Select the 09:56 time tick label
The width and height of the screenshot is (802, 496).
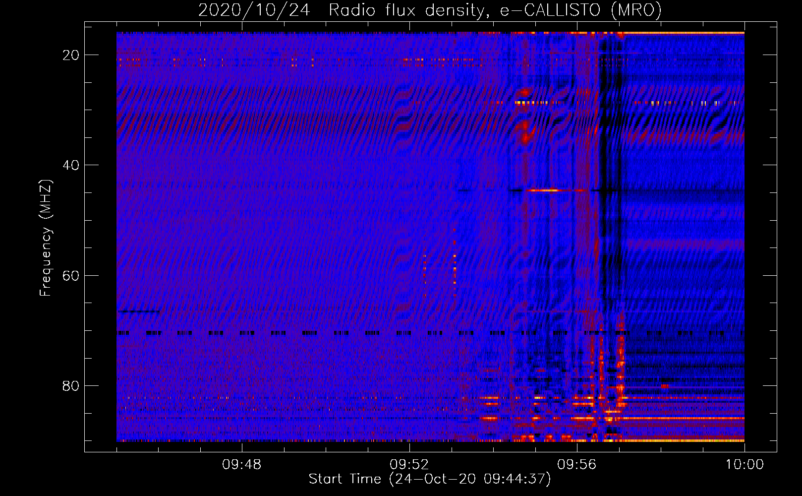point(576,465)
